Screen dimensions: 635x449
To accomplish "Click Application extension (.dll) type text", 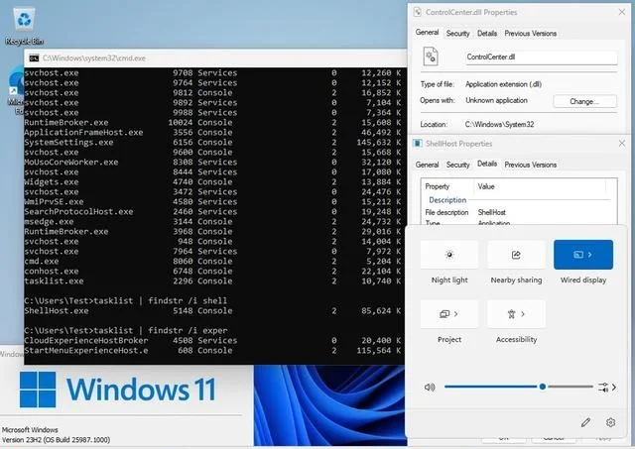I will (x=503, y=84).
